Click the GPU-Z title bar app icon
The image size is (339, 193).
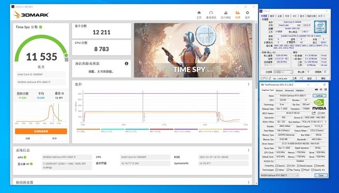tap(263, 85)
